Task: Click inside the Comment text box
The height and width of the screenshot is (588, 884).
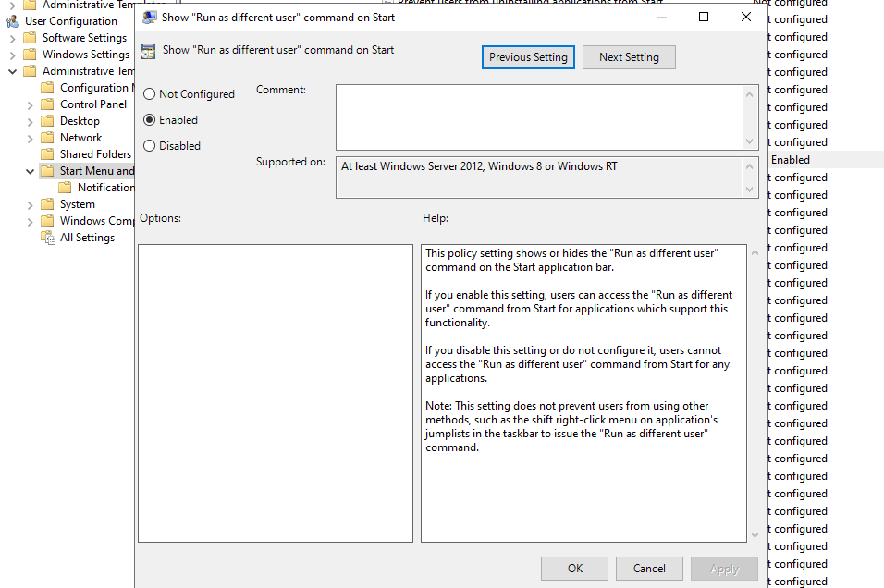Action: pos(540,117)
